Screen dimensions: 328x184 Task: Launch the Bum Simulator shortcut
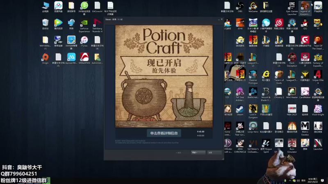click(x=292, y=146)
